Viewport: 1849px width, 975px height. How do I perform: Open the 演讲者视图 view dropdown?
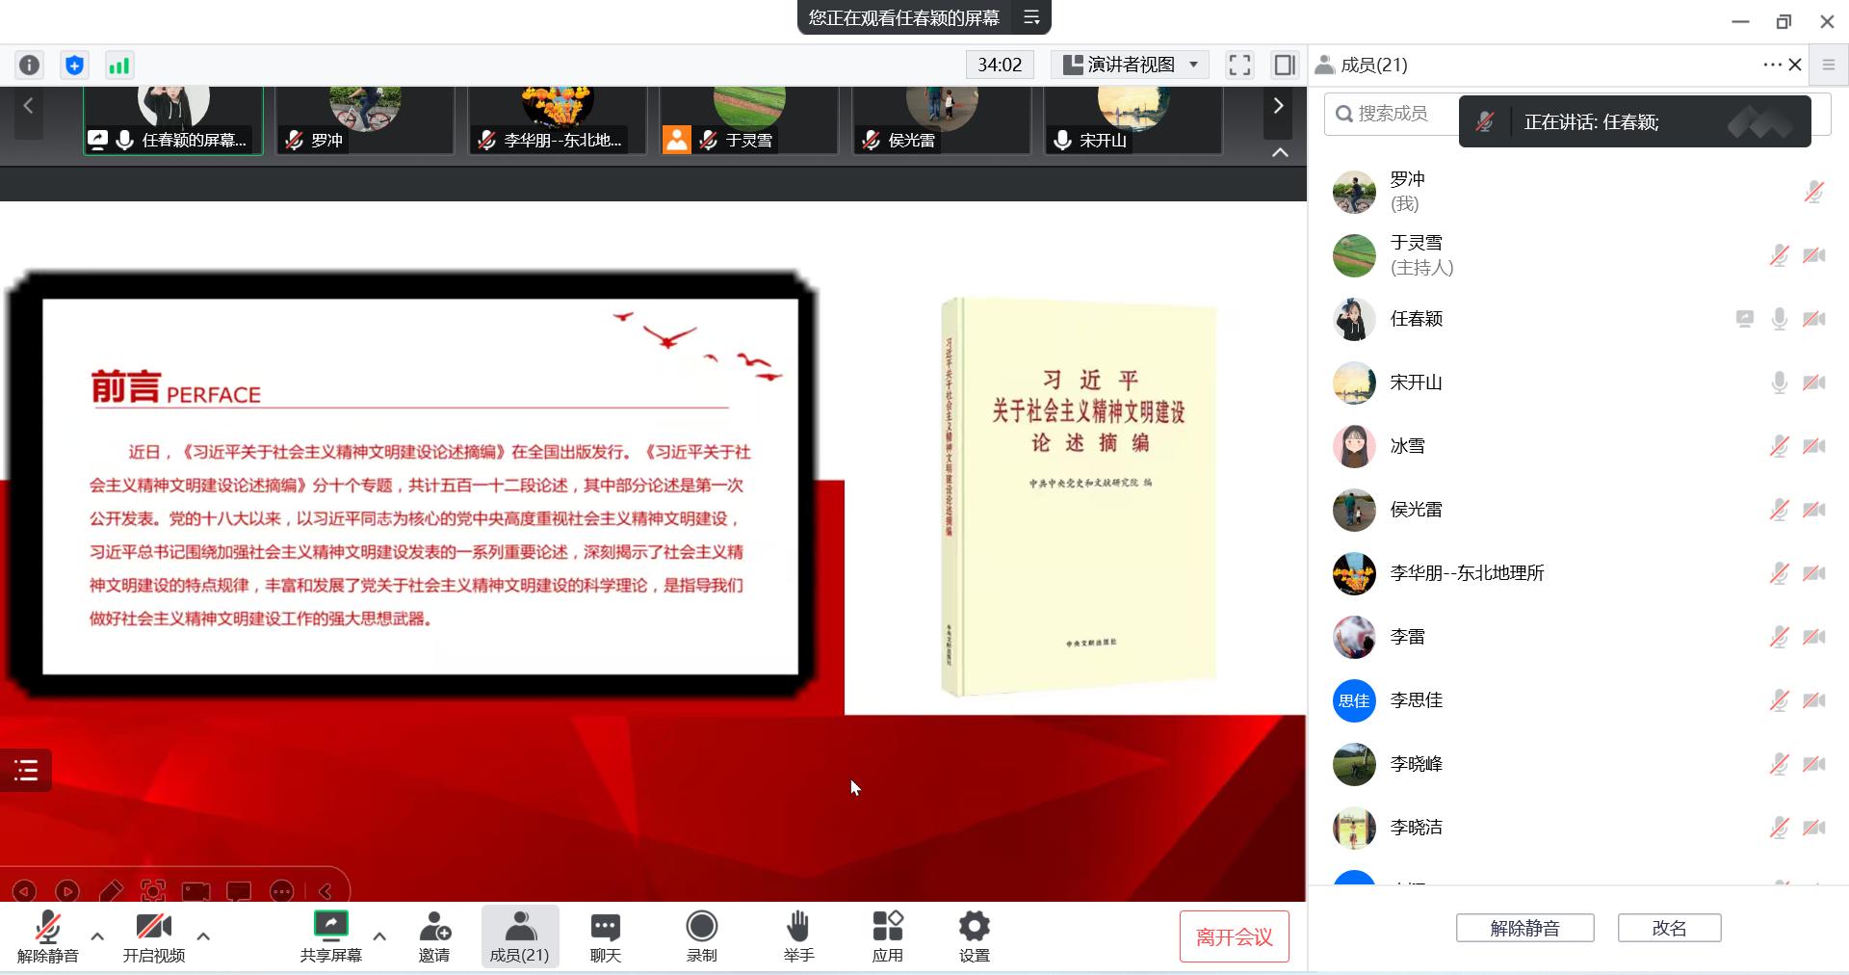[1131, 65]
